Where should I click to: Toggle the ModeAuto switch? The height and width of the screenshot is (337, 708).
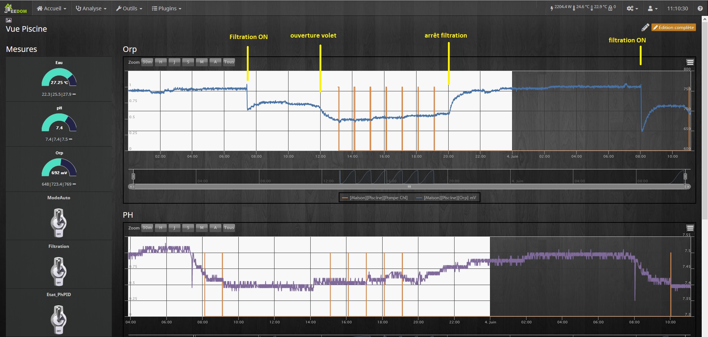[59, 222]
